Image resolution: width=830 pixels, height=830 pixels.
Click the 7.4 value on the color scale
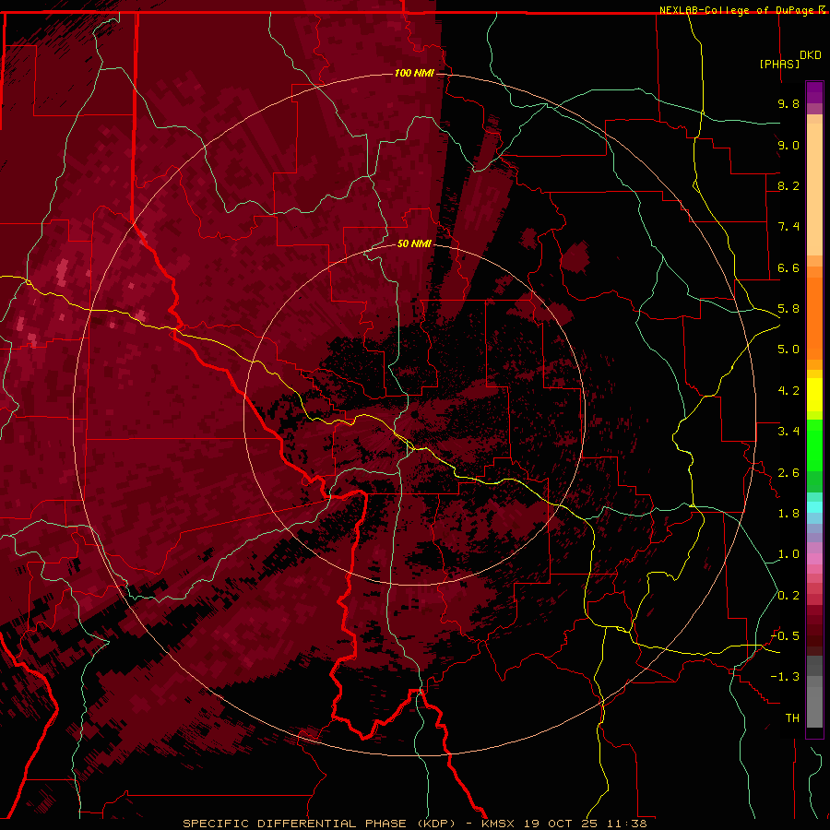pos(788,227)
